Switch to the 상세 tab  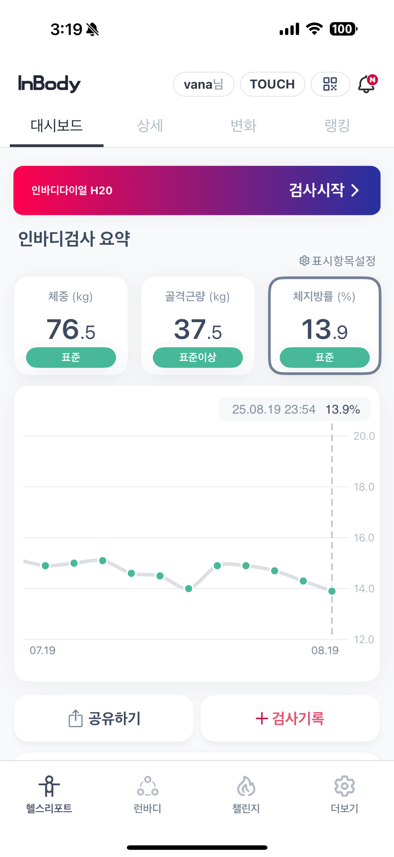click(x=150, y=126)
